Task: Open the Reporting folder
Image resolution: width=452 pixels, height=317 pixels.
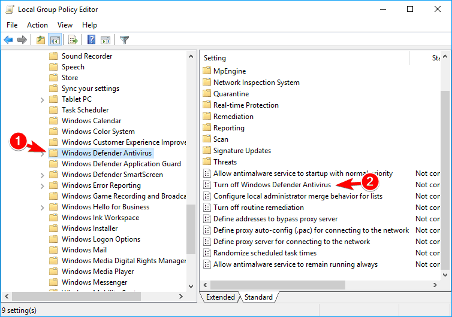Action: (229, 128)
